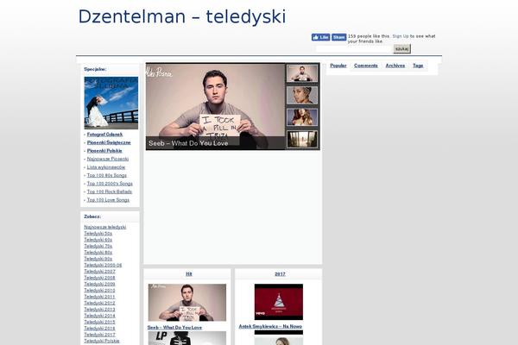Click the large featured slider video image
The image size is (518, 345).
coord(215,106)
